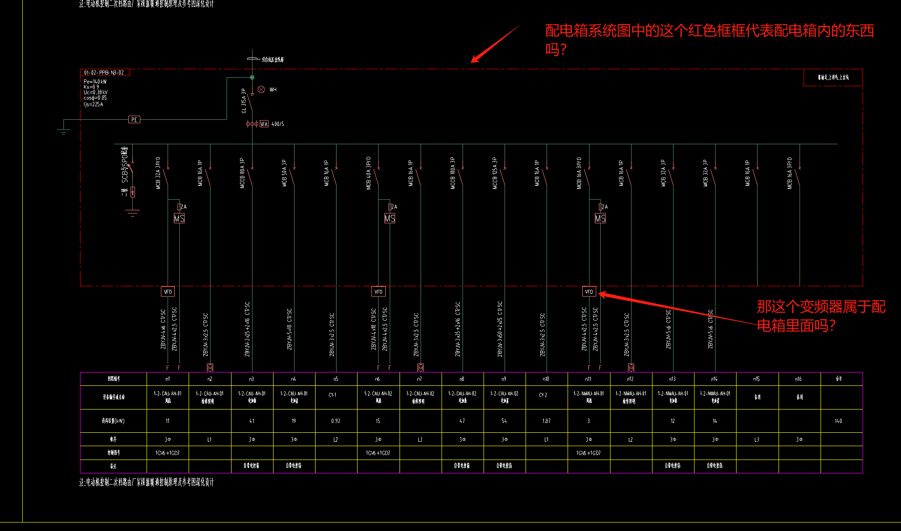
Task: Select the 41 load value under n3
Action: click(x=252, y=421)
